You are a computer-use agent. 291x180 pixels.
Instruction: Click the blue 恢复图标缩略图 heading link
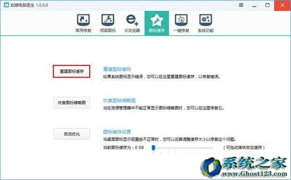119,101
